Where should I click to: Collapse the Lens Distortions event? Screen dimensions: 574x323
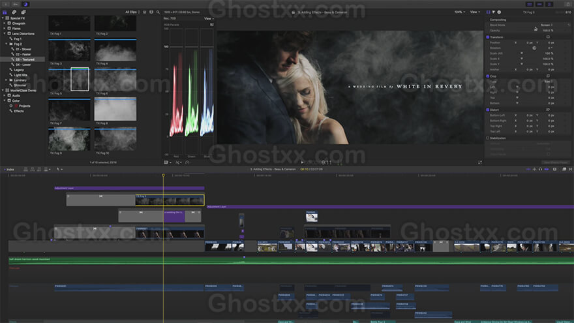pos(5,33)
